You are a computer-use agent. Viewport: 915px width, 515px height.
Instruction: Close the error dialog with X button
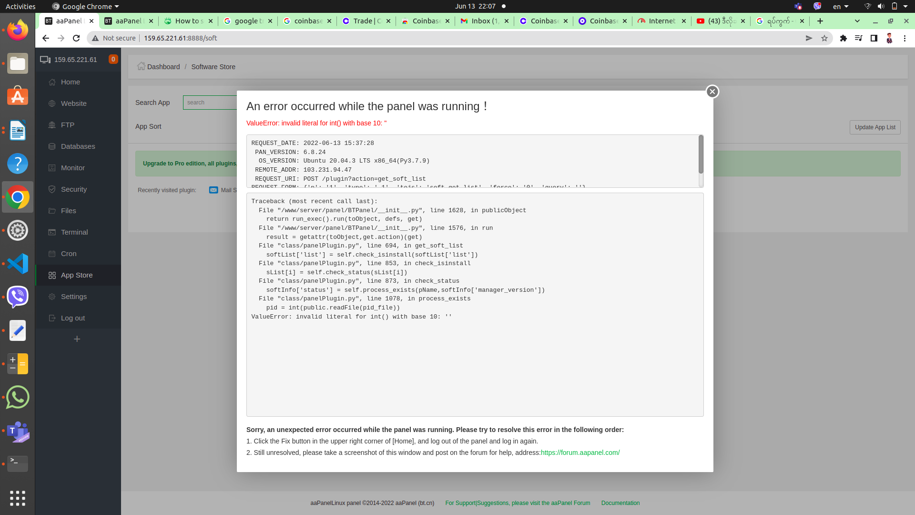(712, 92)
